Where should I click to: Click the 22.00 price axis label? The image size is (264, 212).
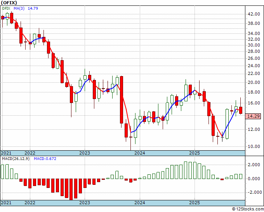click(254, 74)
